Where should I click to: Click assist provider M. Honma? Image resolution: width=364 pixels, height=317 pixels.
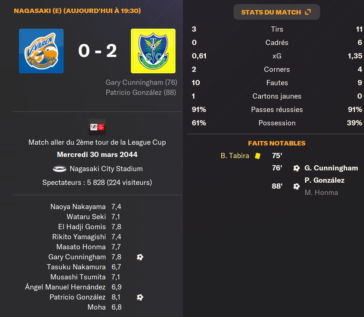pyautogui.click(x=321, y=193)
